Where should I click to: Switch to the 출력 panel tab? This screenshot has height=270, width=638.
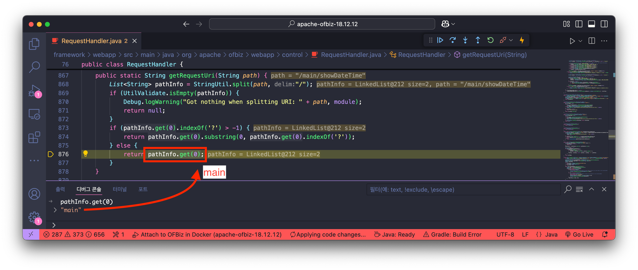coord(60,189)
